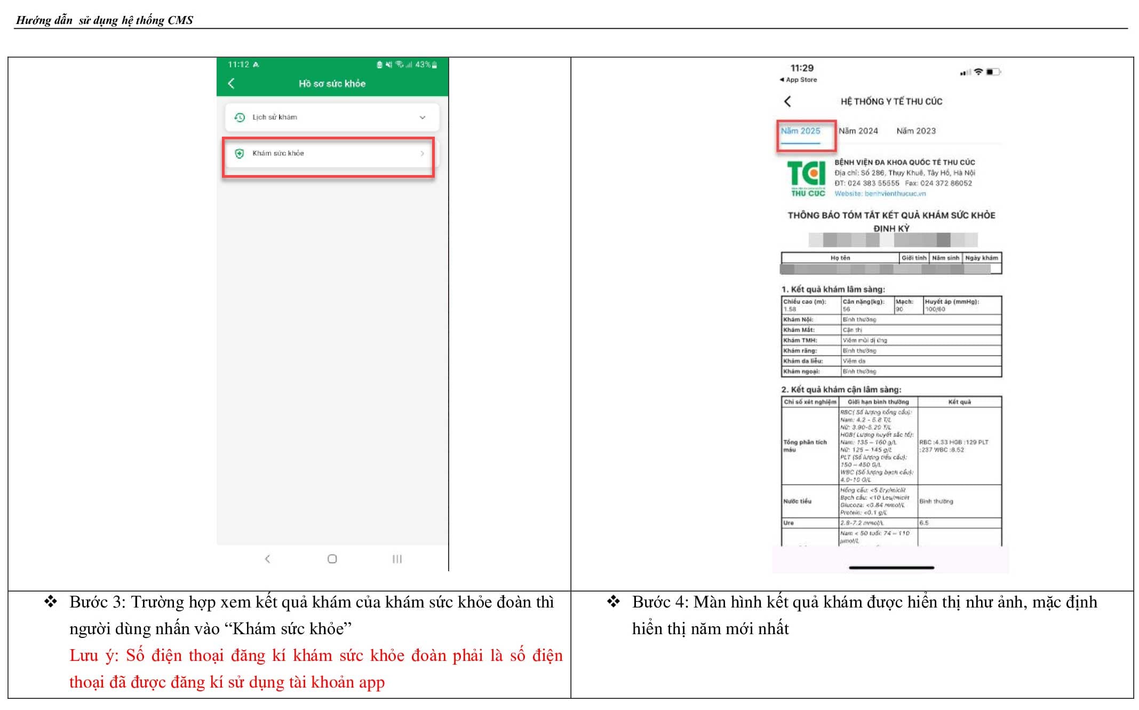Screen dimensions: 1139x710
Task: Tap back arrow in green Hồ sơ sức khỏe header
Action: click(x=231, y=83)
